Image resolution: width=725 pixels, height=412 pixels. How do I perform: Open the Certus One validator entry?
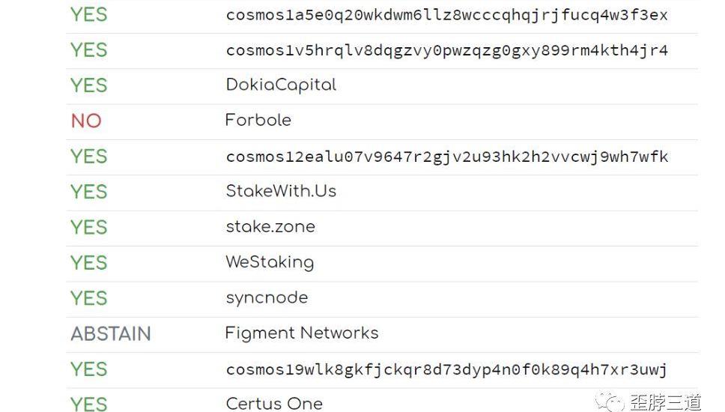click(x=274, y=403)
